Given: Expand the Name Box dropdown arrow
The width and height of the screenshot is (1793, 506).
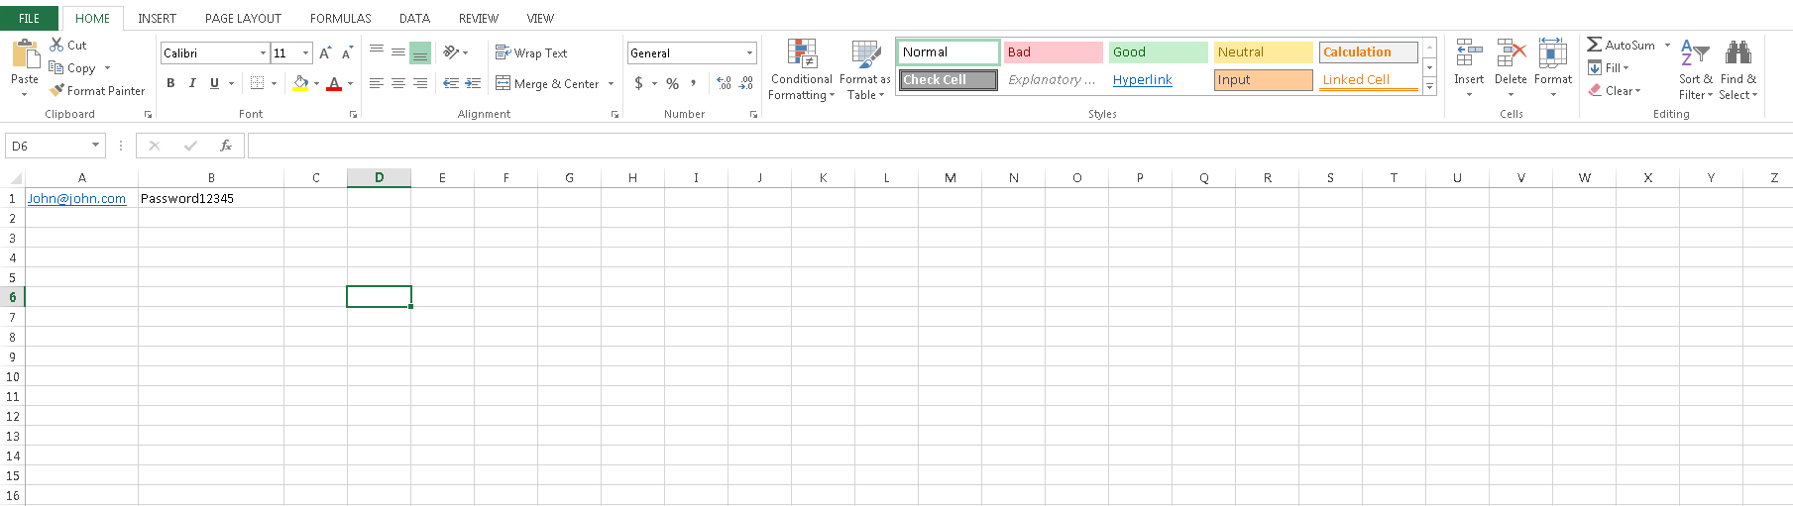Looking at the screenshot, I should click(x=95, y=146).
